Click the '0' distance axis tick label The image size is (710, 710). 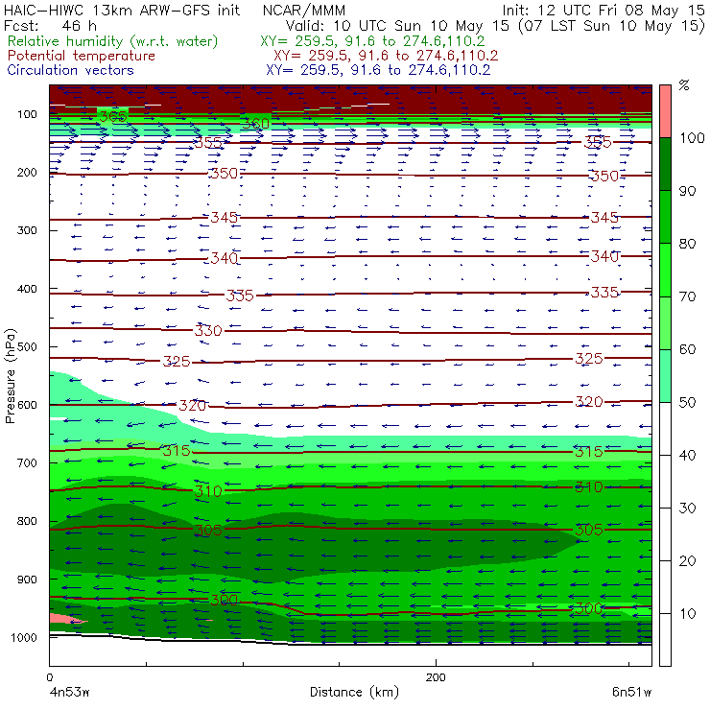[49, 677]
